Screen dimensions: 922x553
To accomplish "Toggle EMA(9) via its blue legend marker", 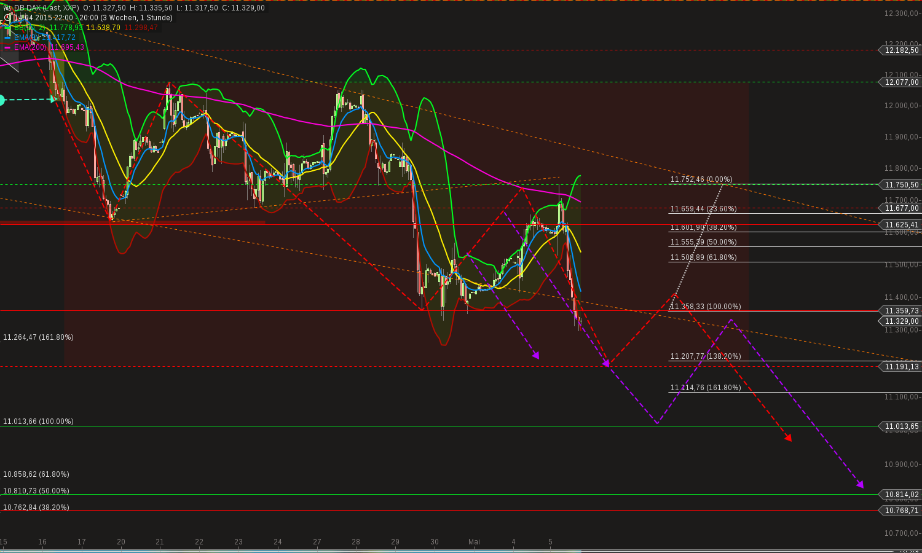I will tap(6, 36).
